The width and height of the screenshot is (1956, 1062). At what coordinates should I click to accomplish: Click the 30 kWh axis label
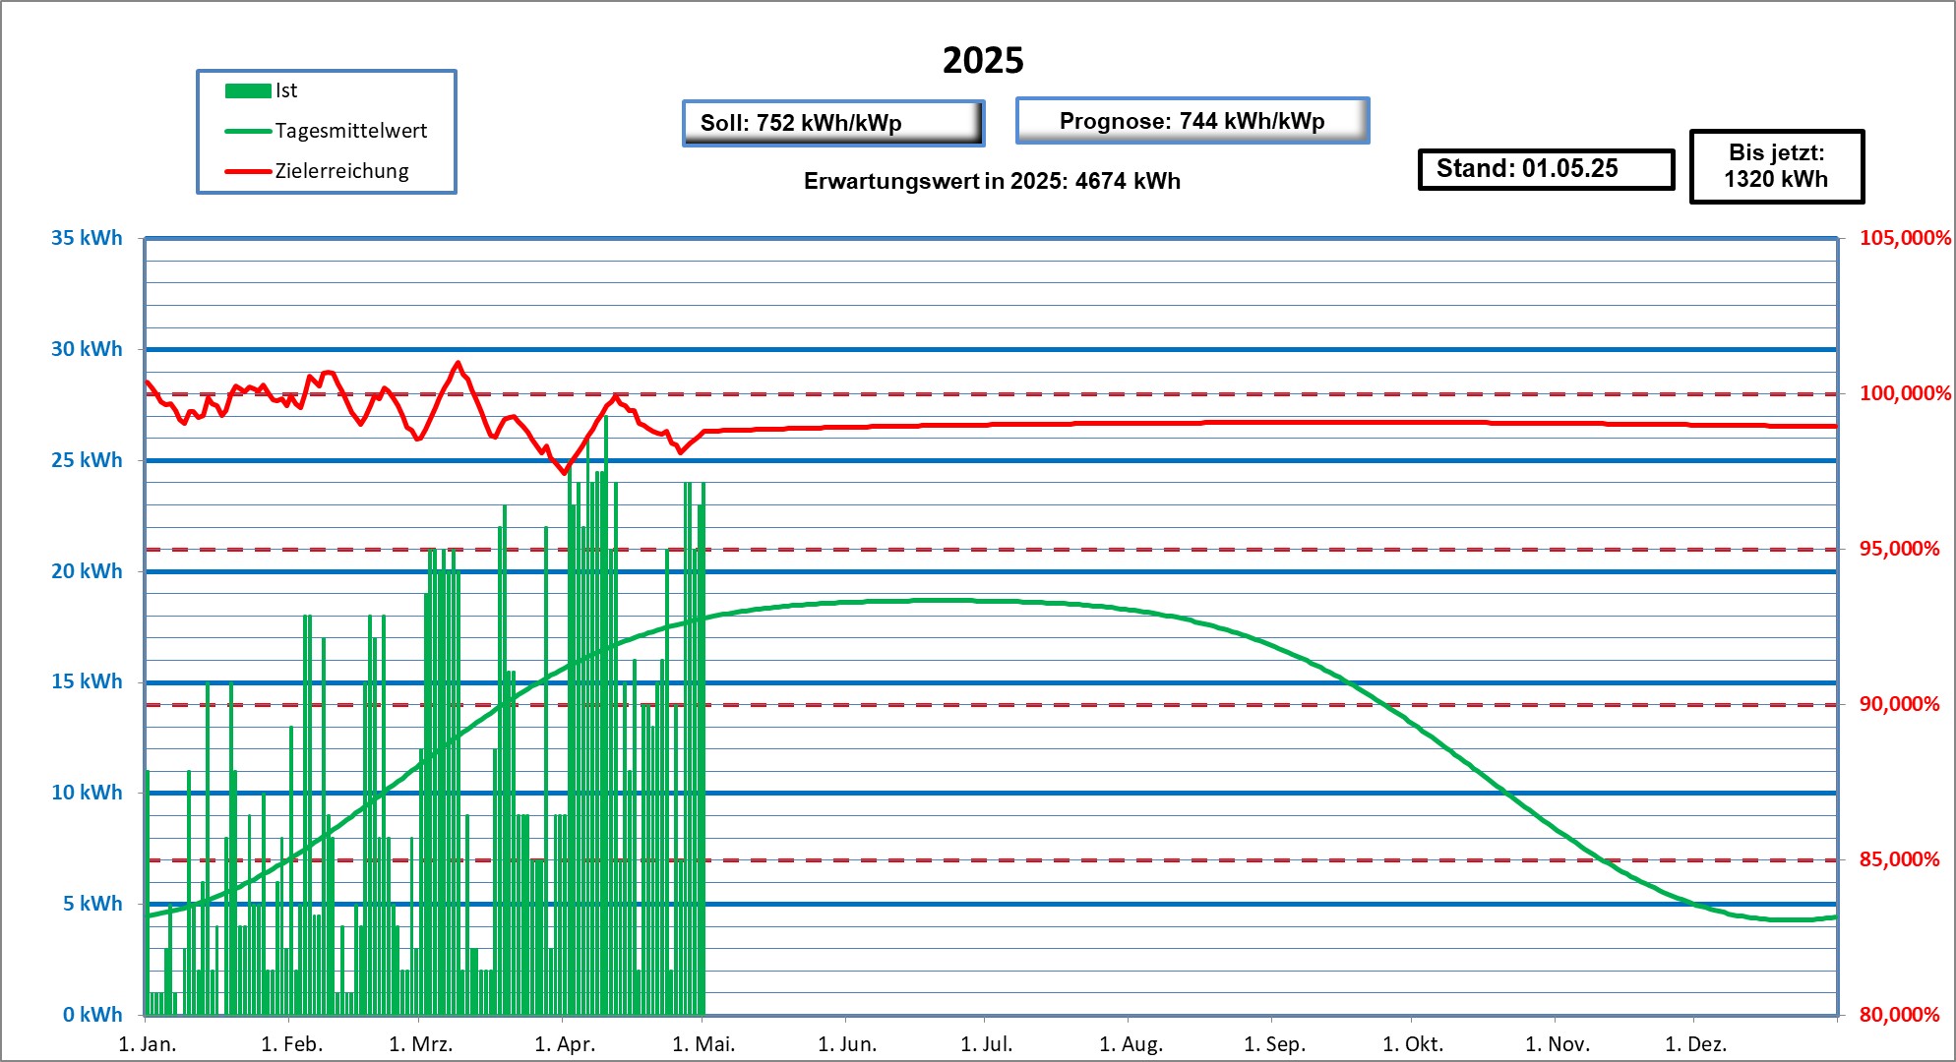pos(87,349)
